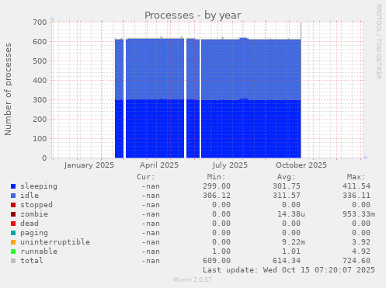Click runnable average value 1.01

[x=291, y=252]
